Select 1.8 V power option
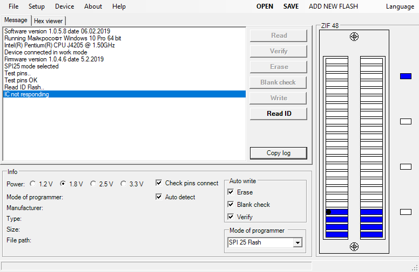The width and height of the screenshot is (419, 272). (x=63, y=184)
